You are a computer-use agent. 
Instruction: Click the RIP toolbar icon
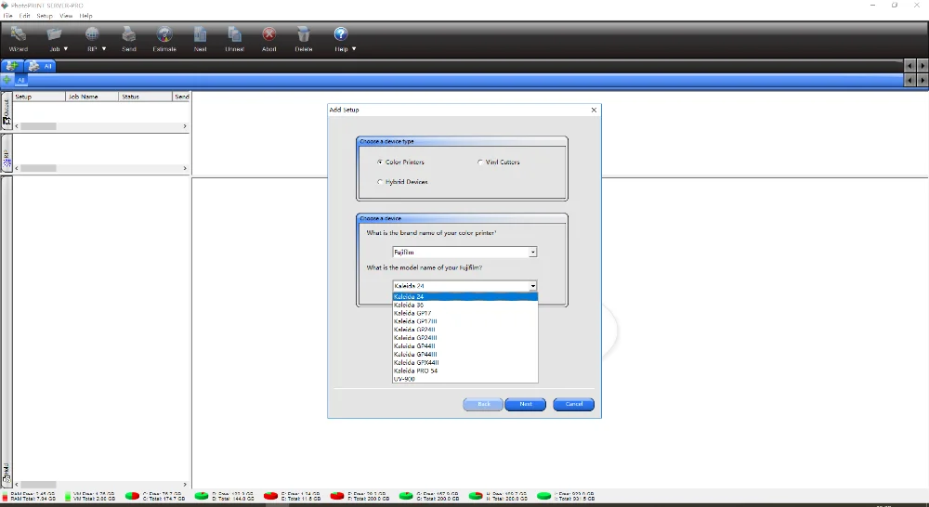coord(92,34)
